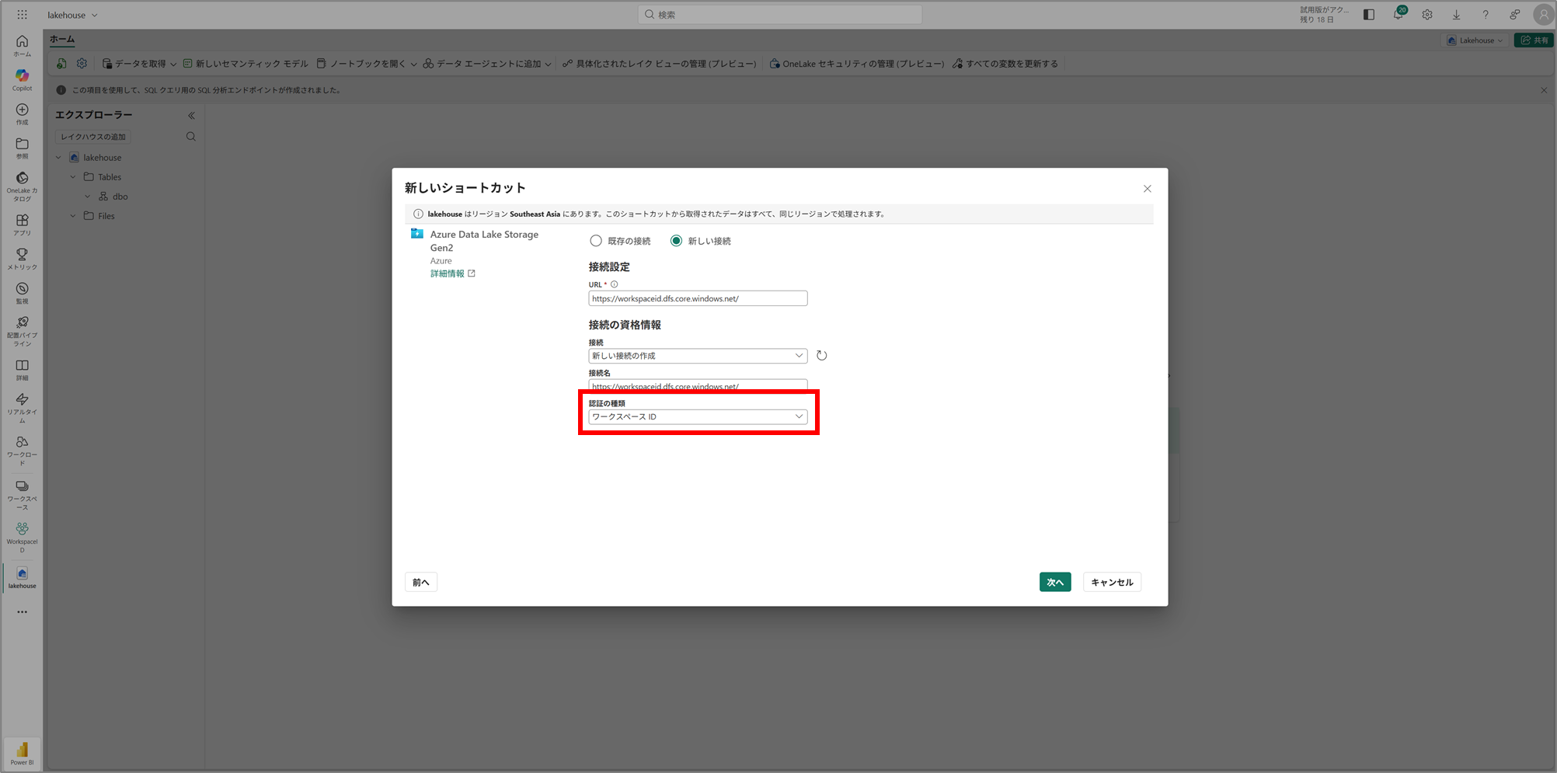Select the 既存の接続 radio button
This screenshot has height=773, width=1557.
click(596, 241)
